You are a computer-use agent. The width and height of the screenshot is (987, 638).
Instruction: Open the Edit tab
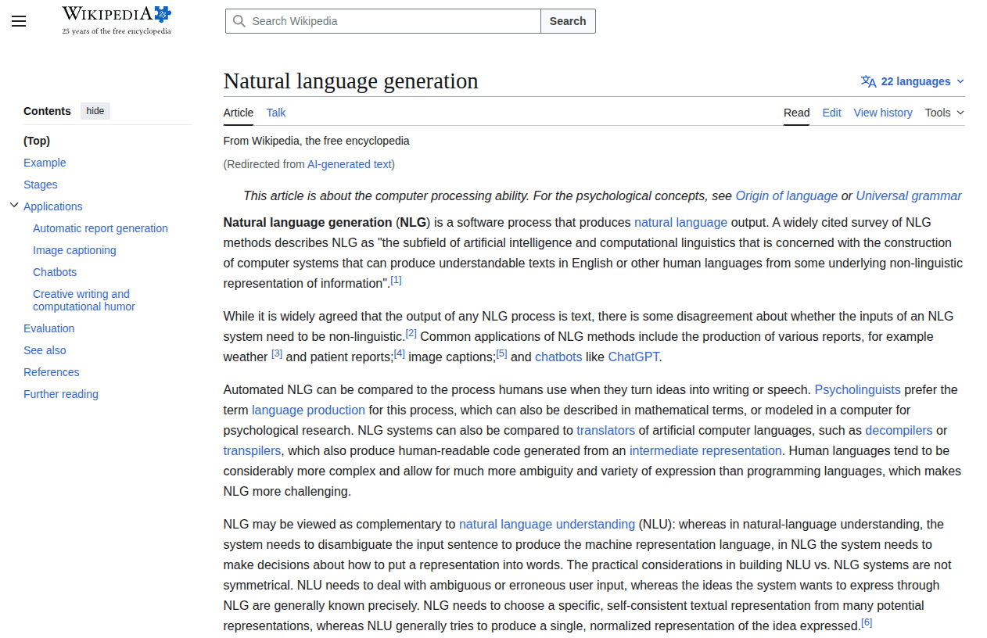coord(831,113)
